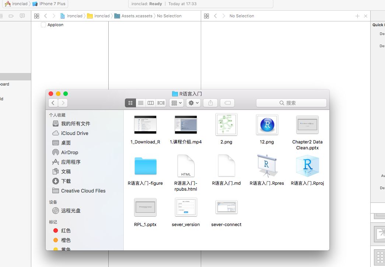Click the Finder edit tags button

(227, 103)
